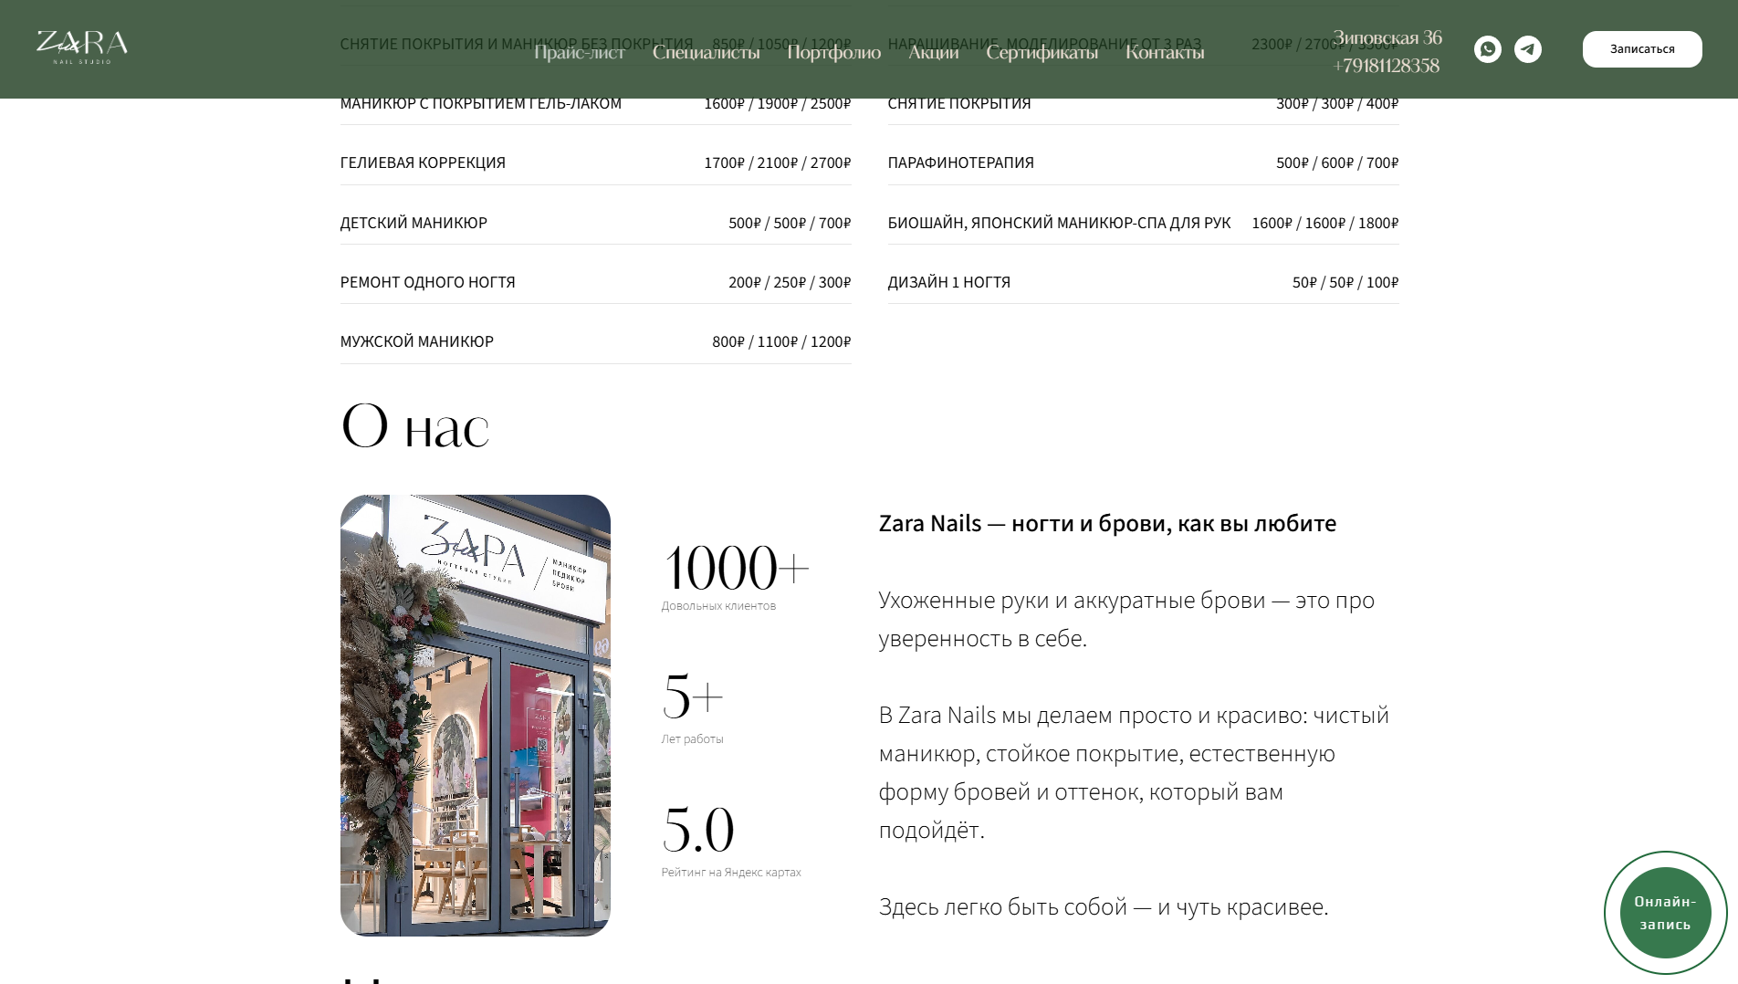
Task: Open the round Онлайн-запись button
Action: [1665, 913]
